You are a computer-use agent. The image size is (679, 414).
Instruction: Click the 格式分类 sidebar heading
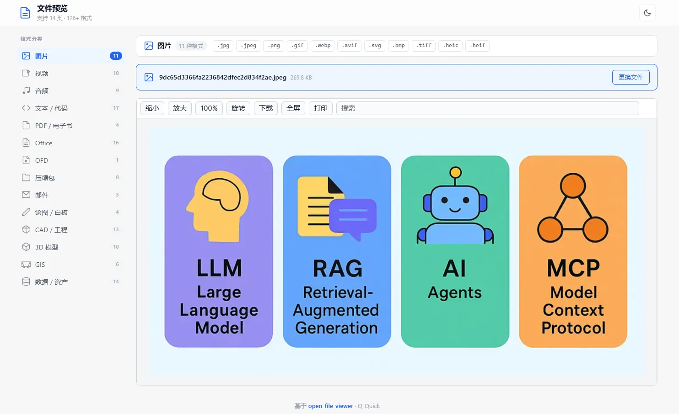(31, 39)
